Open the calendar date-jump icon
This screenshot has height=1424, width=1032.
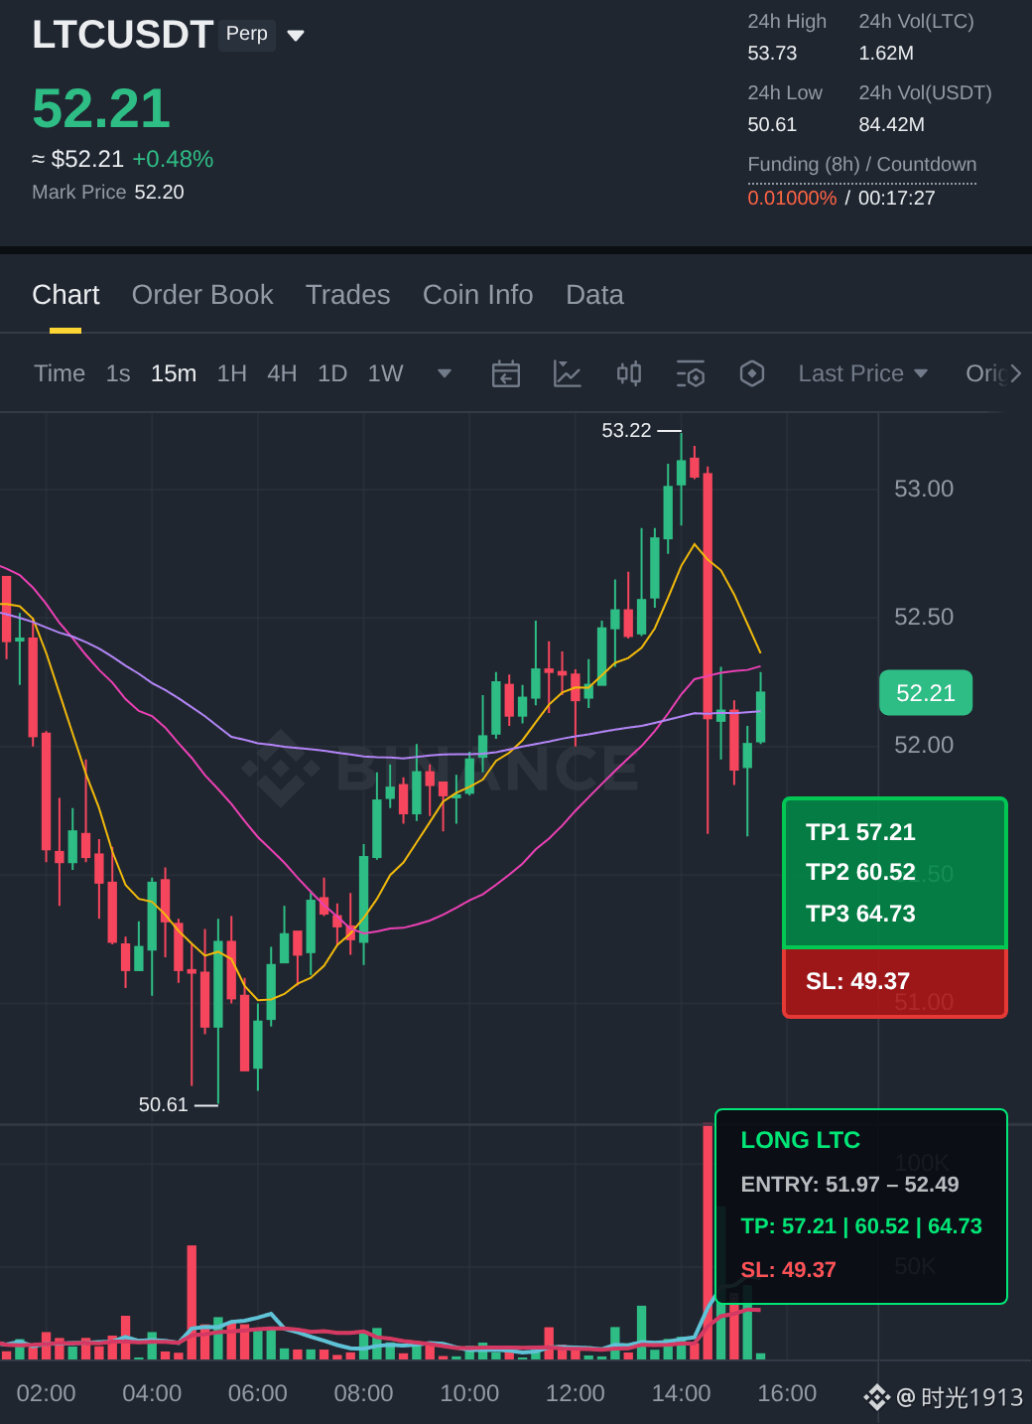tap(506, 373)
